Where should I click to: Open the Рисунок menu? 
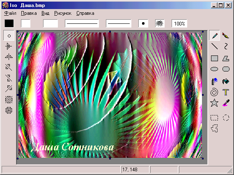point(63,13)
